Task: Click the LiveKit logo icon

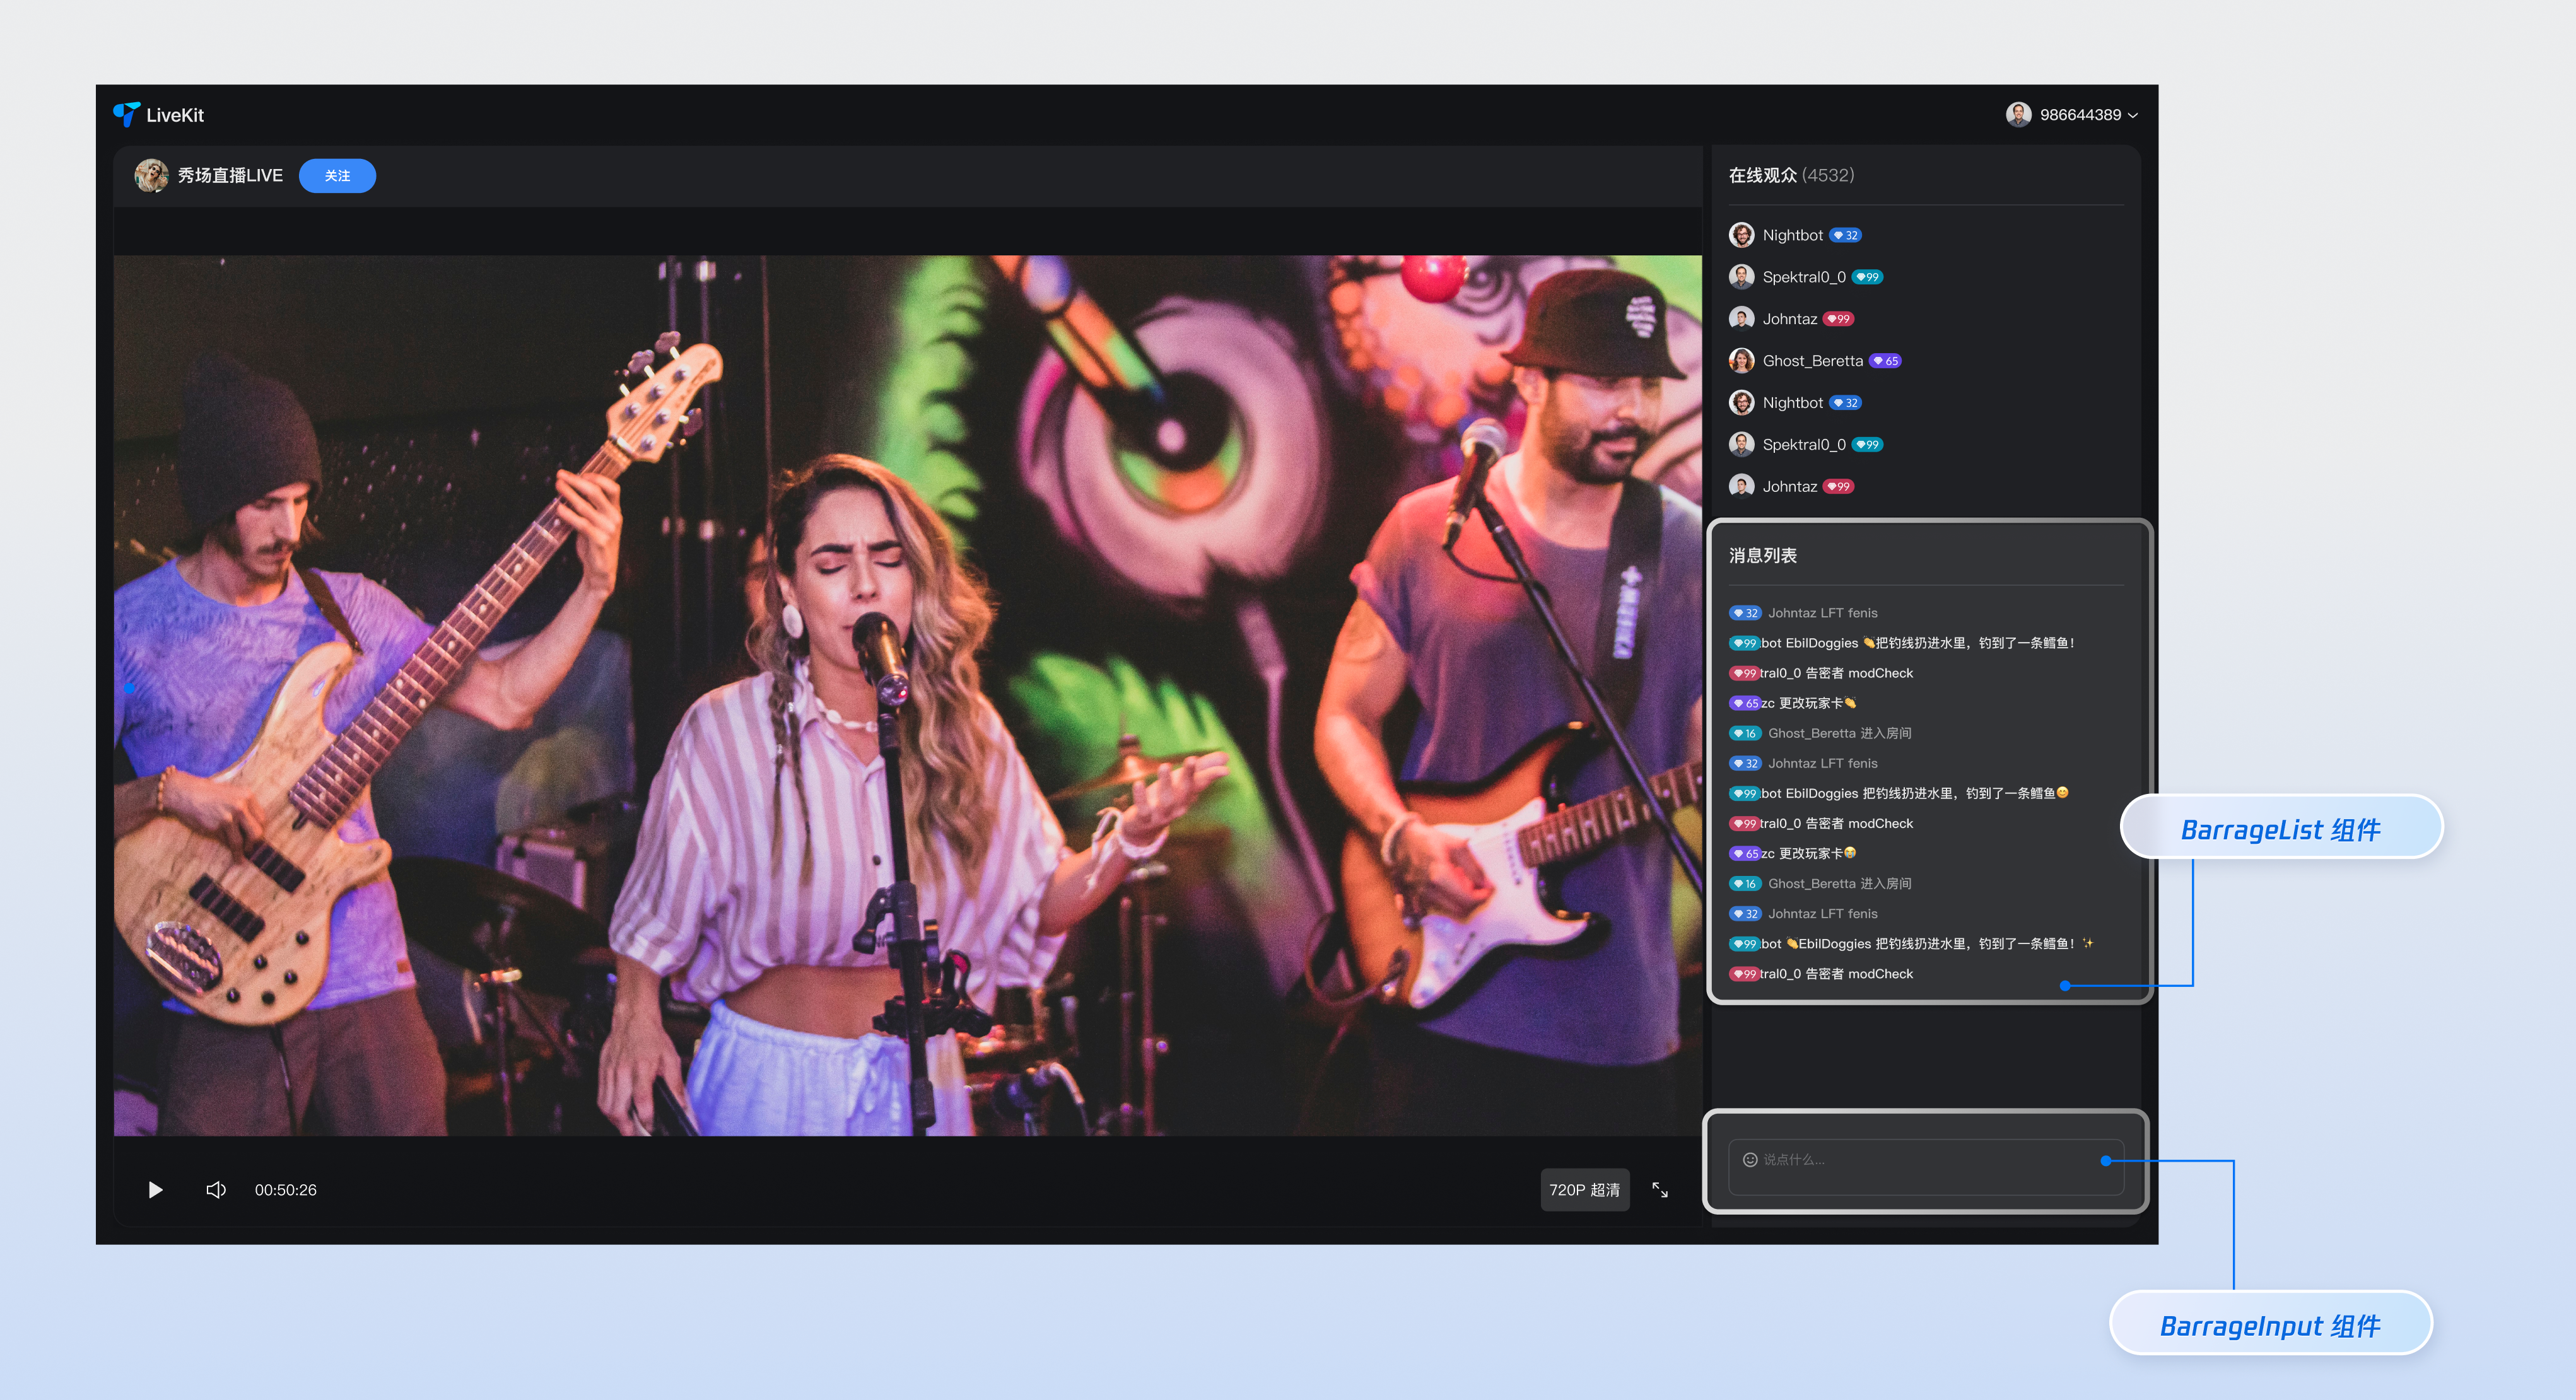Action: tap(127, 114)
